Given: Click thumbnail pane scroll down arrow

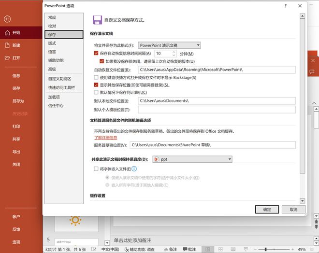Looking at the screenshot, I should [107, 243].
